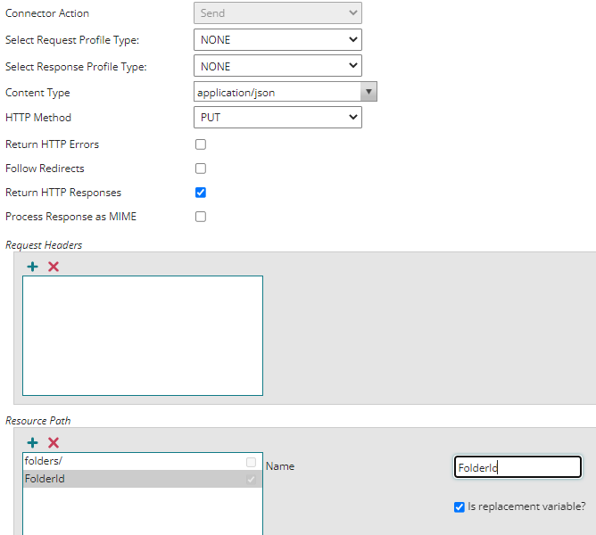The height and width of the screenshot is (535, 596).
Task: Open Select Response Profile Type dropdown
Action: click(277, 66)
